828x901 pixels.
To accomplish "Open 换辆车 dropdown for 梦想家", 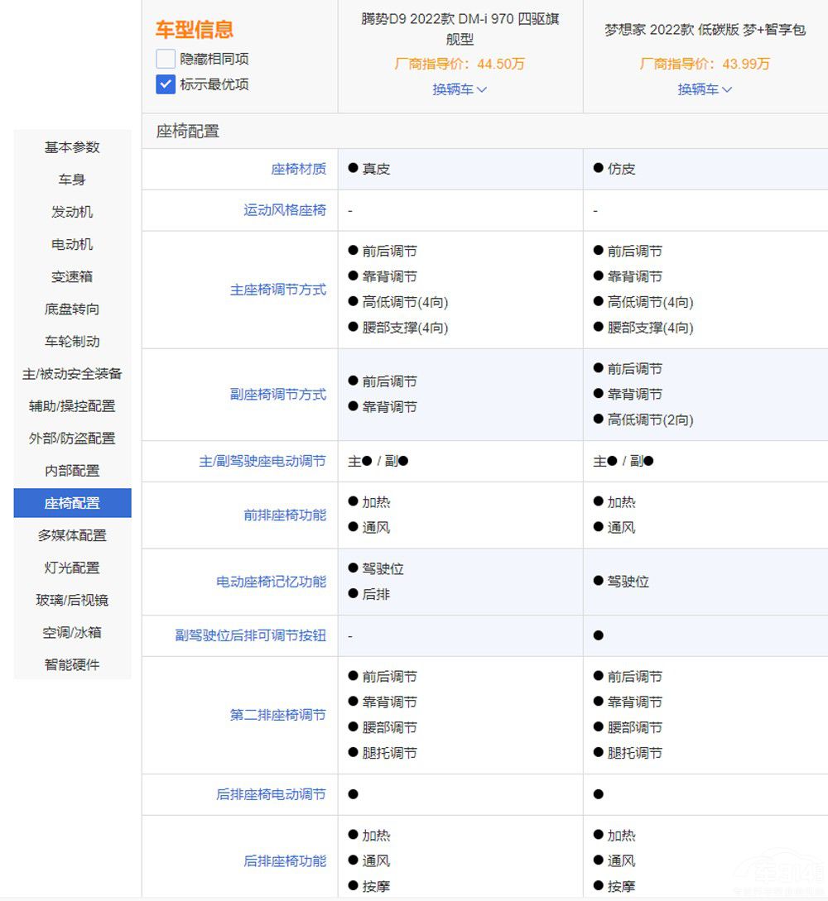I will point(705,89).
